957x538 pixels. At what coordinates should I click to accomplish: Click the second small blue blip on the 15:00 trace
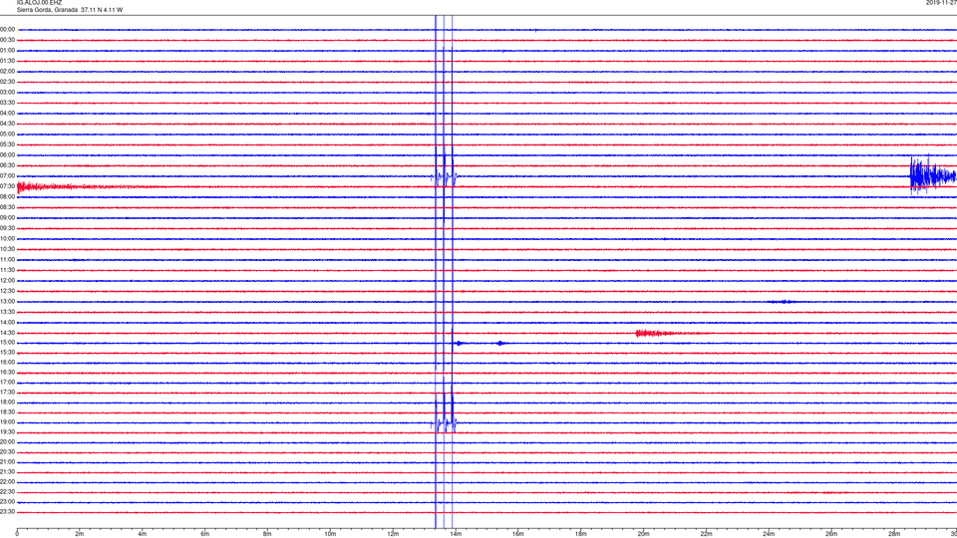coord(500,343)
